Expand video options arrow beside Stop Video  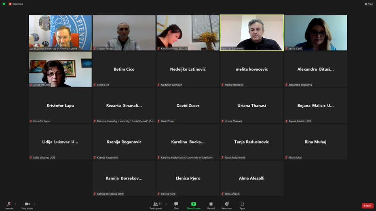point(34,204)
